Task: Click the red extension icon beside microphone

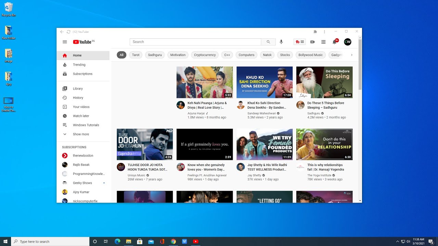Action: 299,42
